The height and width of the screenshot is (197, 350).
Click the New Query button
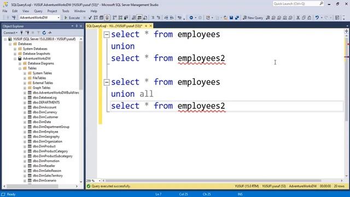pos(253,18)
